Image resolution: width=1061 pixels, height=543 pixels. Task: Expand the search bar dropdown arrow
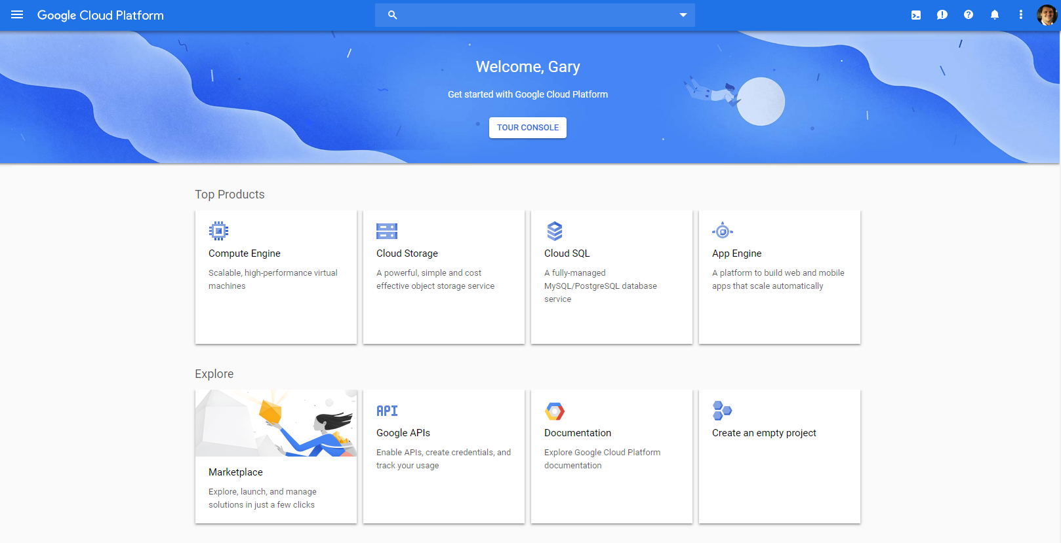[x=683, y=15]
